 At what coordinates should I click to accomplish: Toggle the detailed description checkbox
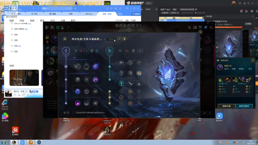[x=74, y=112]
